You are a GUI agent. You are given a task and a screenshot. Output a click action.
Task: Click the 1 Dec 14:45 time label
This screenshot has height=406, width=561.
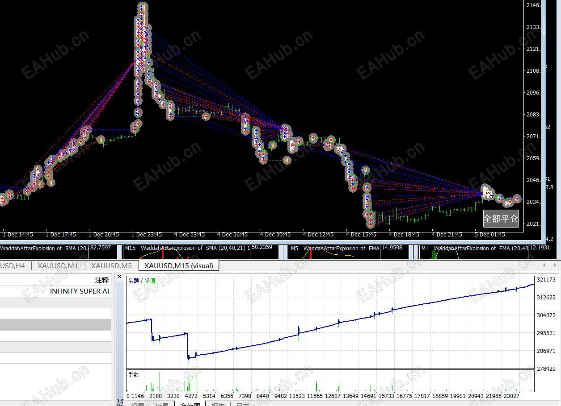coord(18,234)
